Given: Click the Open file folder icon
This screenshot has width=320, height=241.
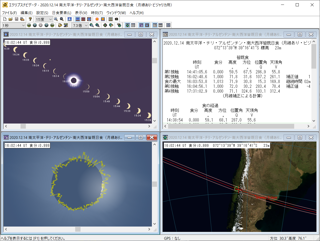Looking at the screenshot, I should [11, 19].
